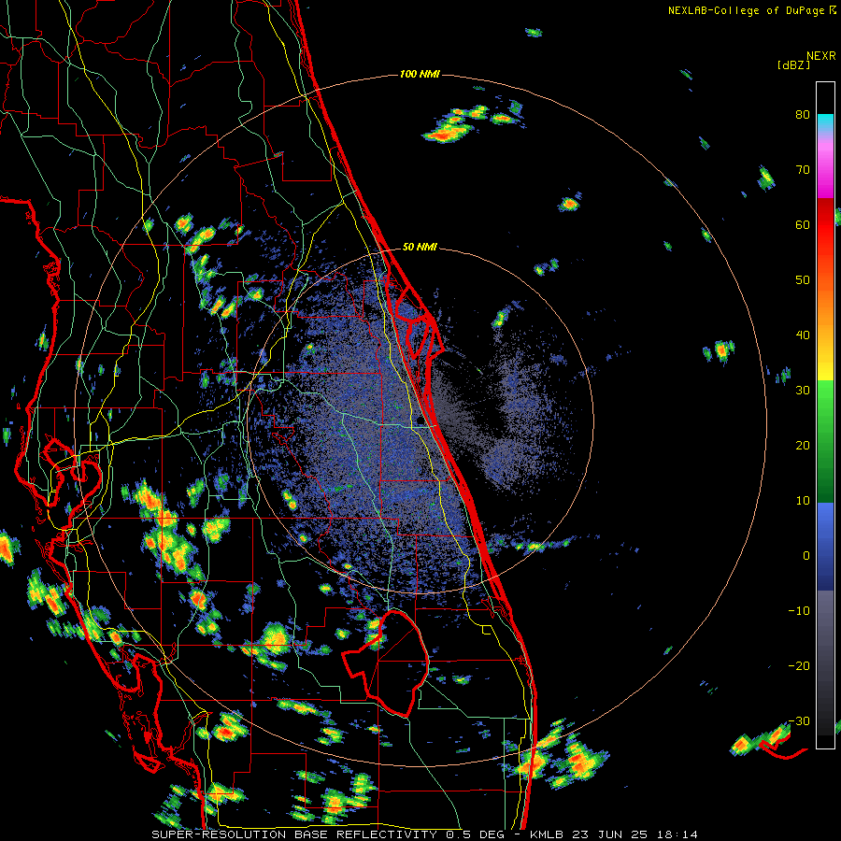
Task: Click the -10 value on the dBZ scale
Action: pos(799,611)
